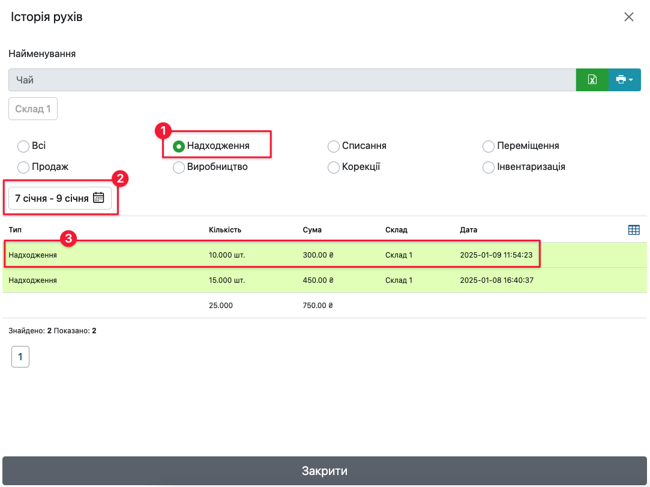Close the movement history dialog with X
650x487 pixels.
(x=628, y=17)
